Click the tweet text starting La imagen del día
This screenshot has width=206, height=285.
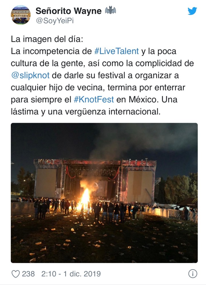103,76
